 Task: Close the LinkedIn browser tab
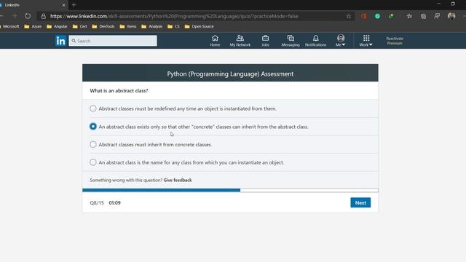63,5
